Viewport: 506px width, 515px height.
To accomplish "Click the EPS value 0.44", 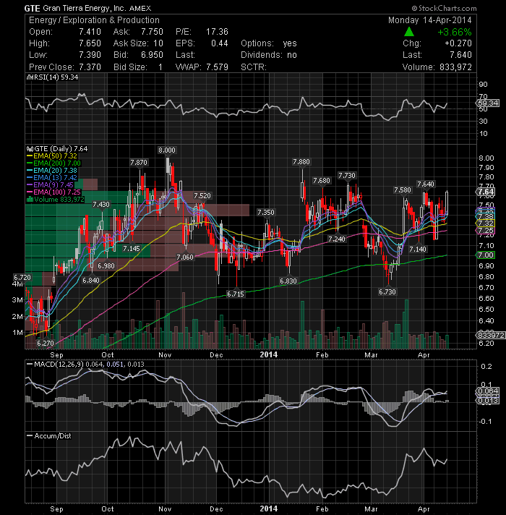I will point(220,43).
